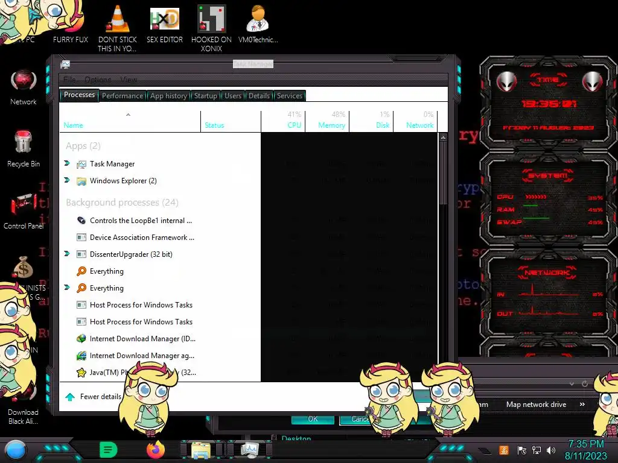Screen dimensions: 618x463
Task: Expand the Windows Explorer (2) row
Action: (x=67, y=180)
